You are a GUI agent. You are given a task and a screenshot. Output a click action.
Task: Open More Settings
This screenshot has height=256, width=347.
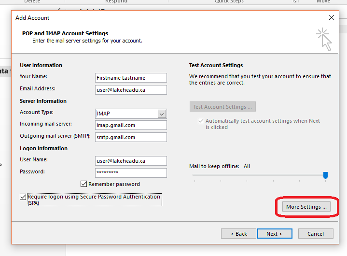(x=306, y=207)
